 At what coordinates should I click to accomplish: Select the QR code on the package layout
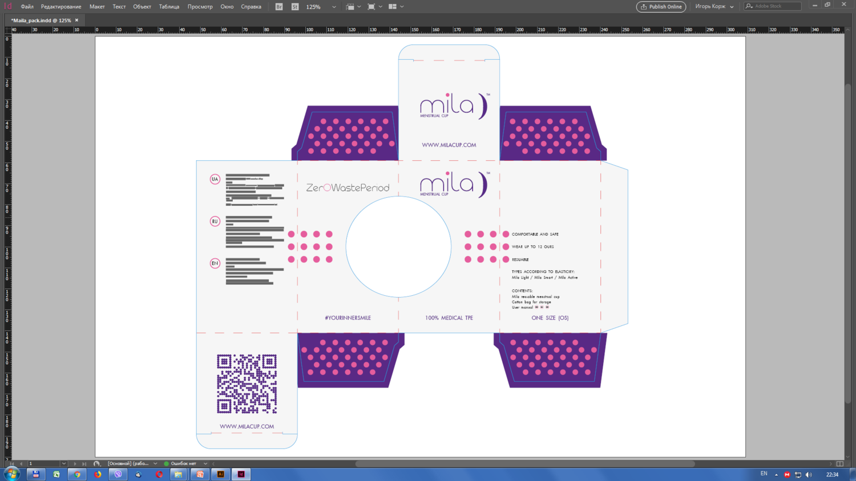point(247,384)
